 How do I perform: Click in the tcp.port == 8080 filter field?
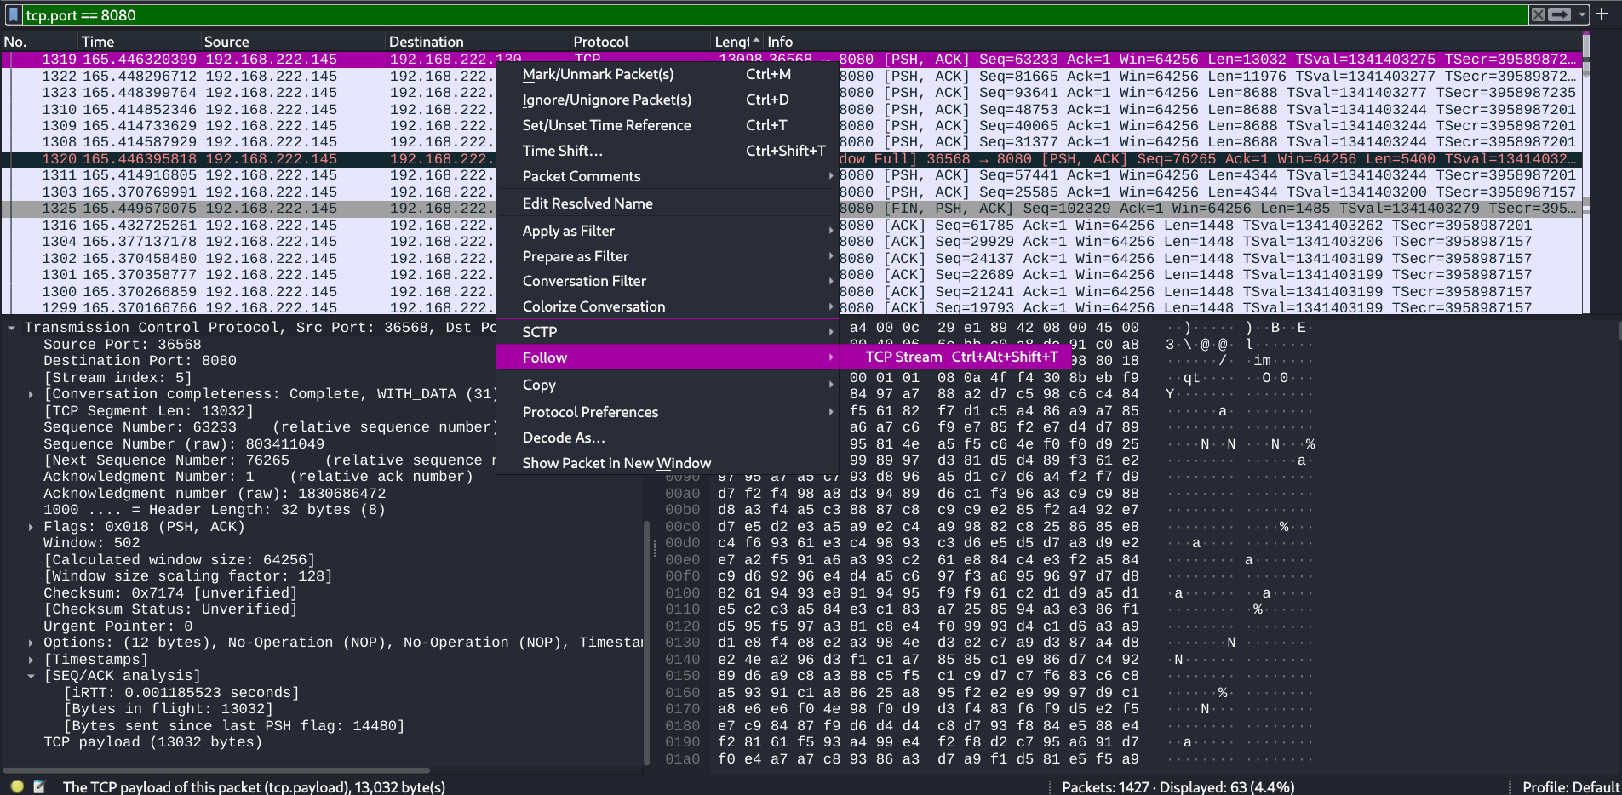766,14
